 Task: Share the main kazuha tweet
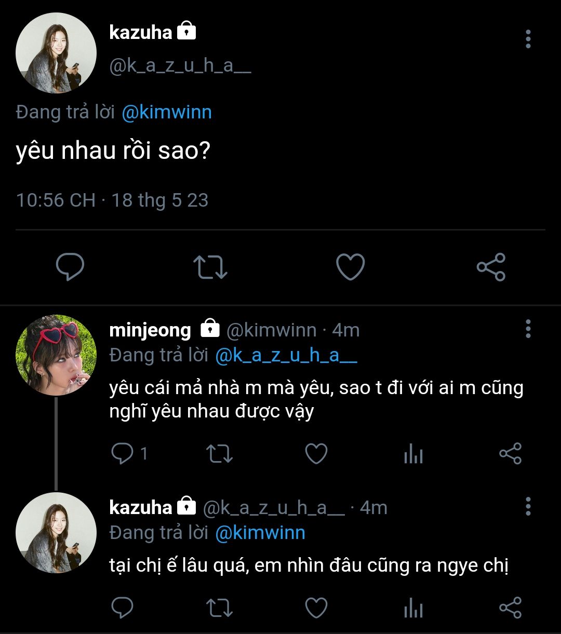point(491,267)
